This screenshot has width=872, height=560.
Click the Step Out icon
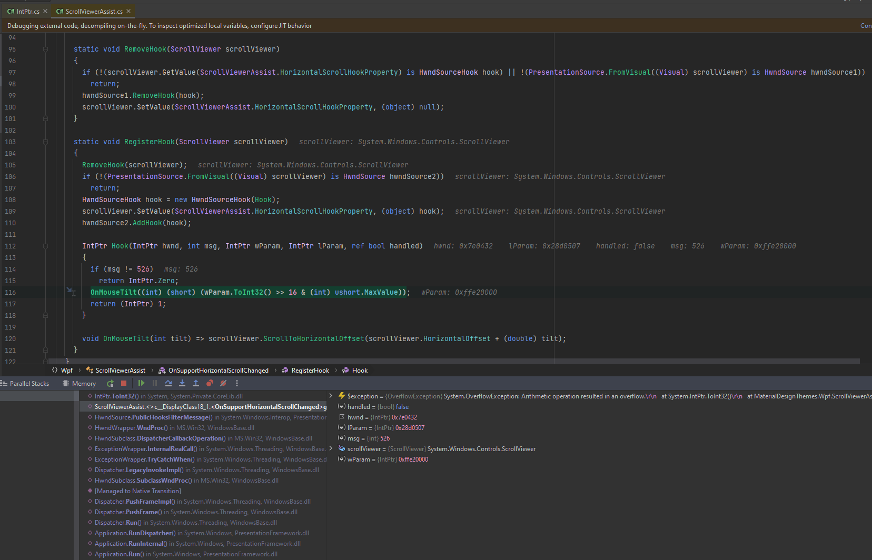[195, 383]
